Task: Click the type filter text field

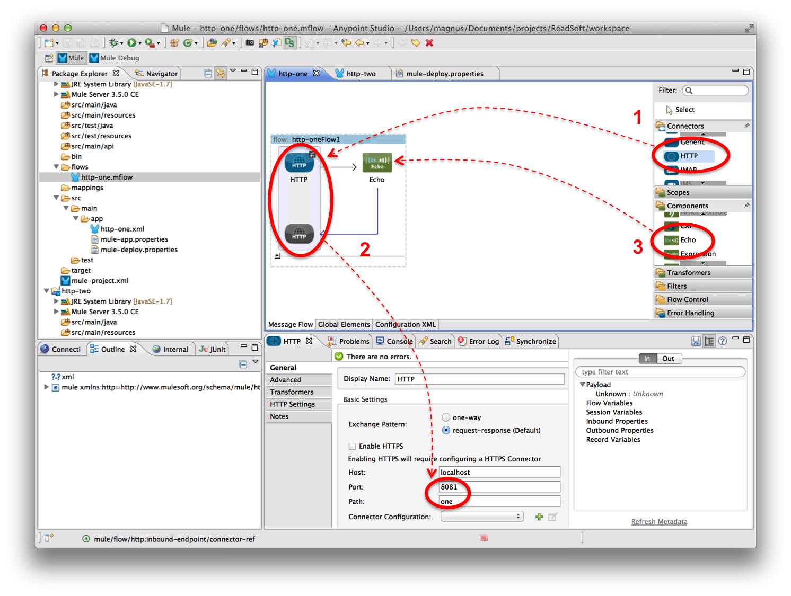Action: (x=660, y=372)
